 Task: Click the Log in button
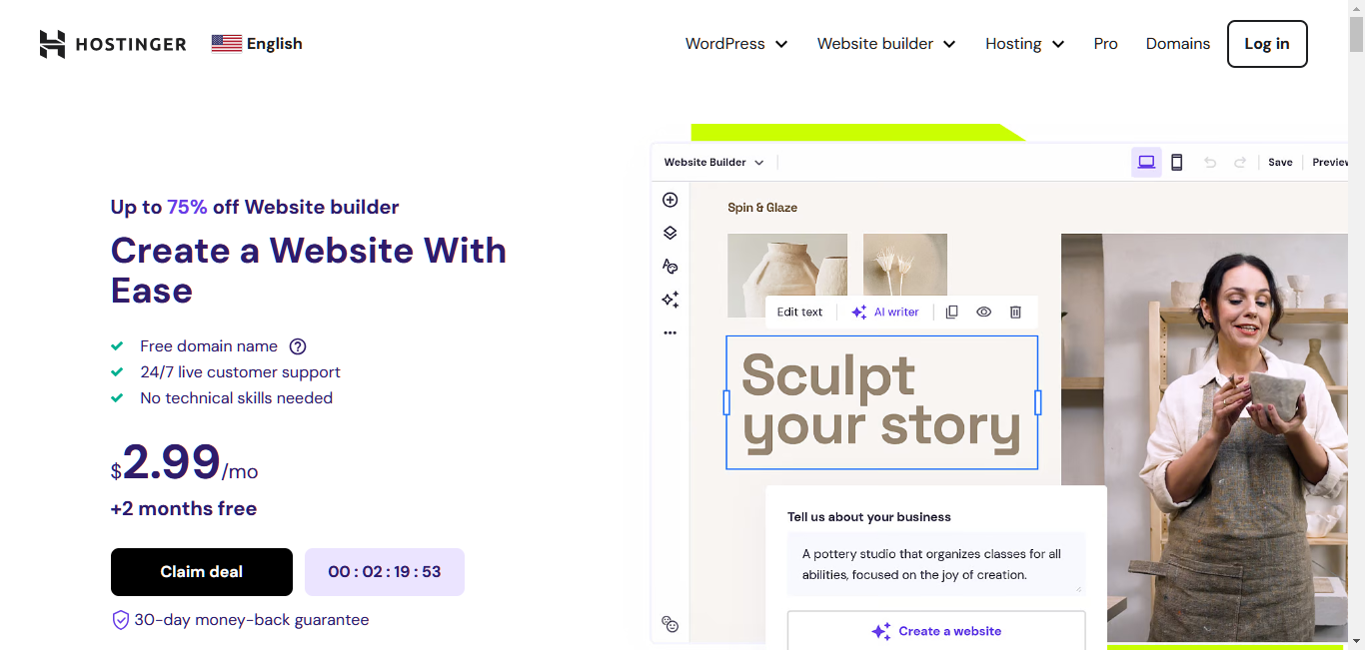click(x=1267, y=44)
